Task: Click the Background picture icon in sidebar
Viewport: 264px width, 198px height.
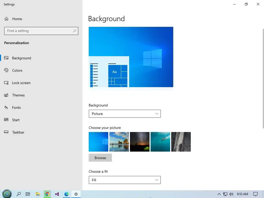Action: pyautogui.click(x=6, y=58)
